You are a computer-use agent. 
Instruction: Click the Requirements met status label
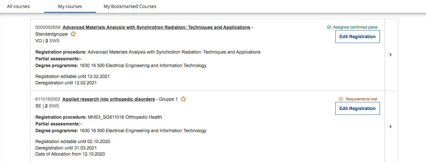(361, 99)
